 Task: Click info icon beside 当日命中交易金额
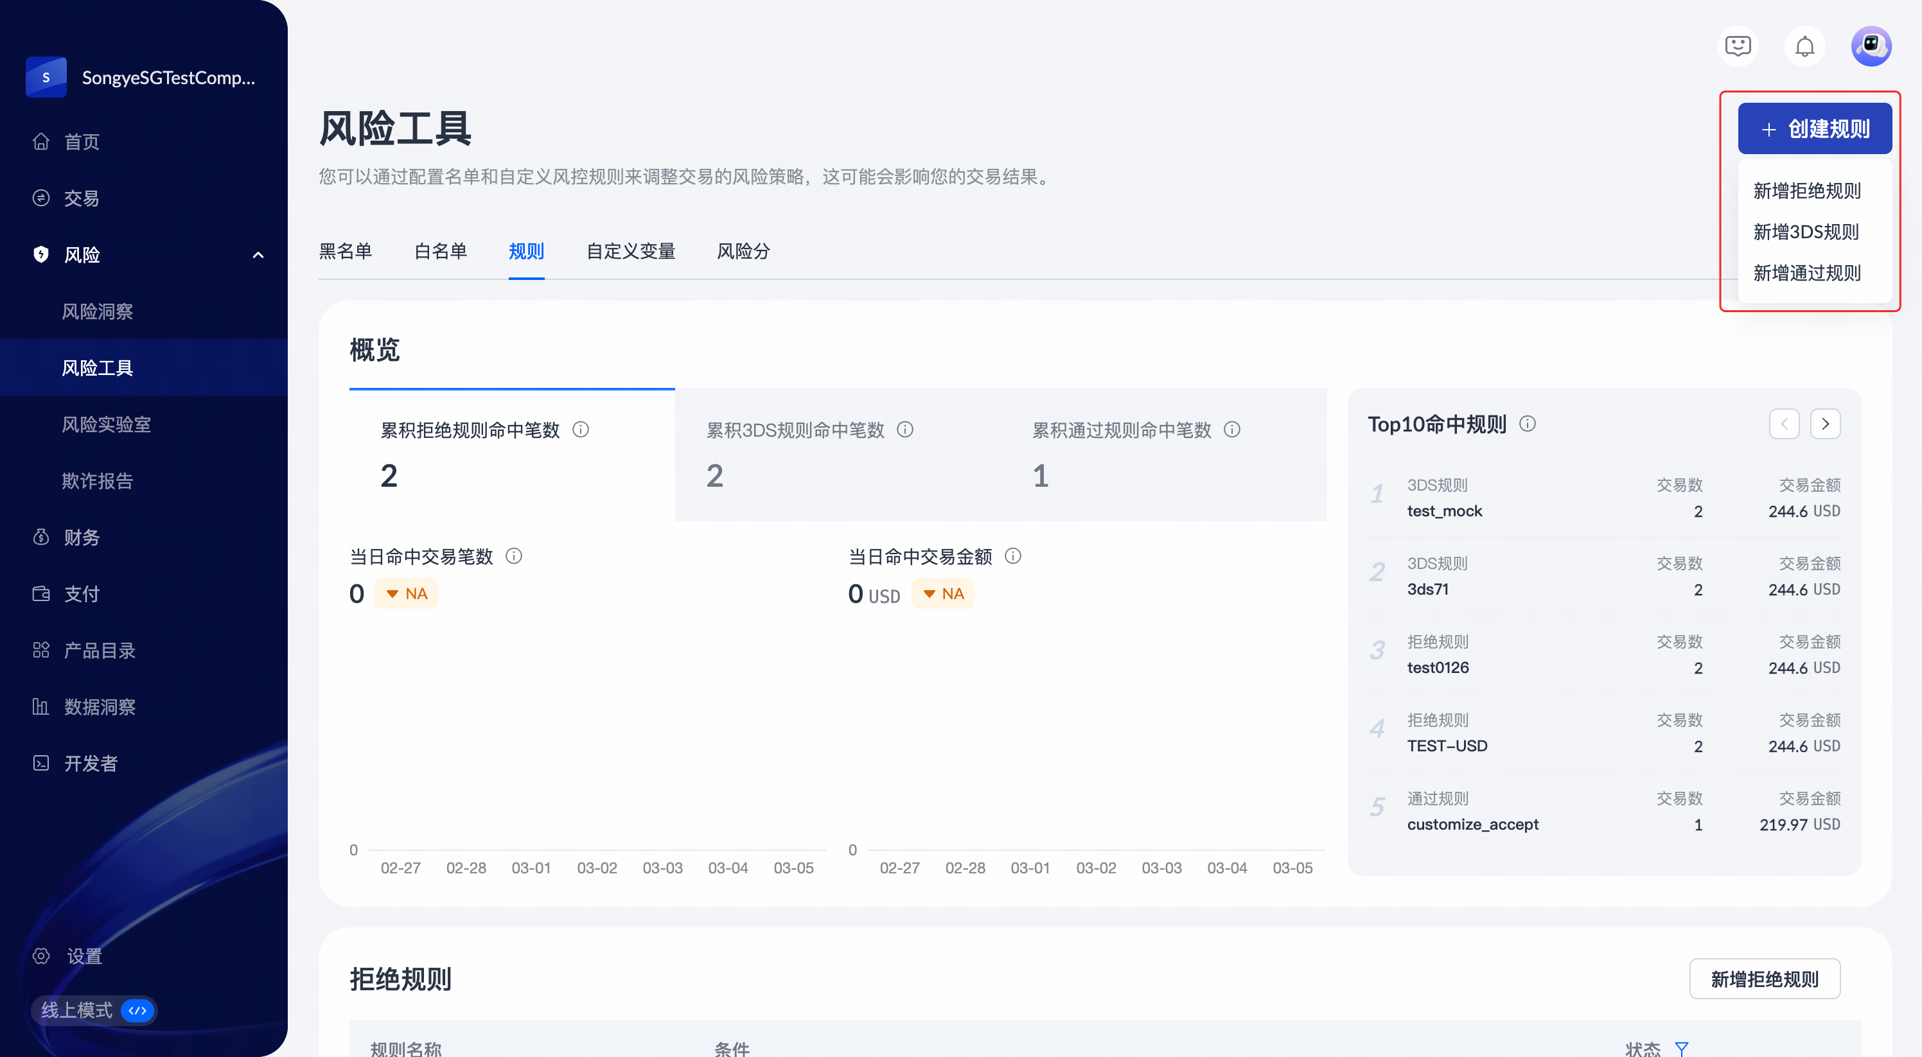pos(1012,555)
